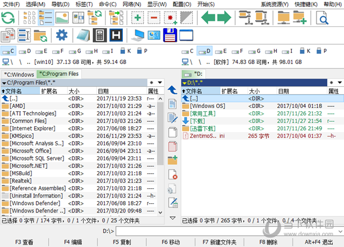This screenshot has width=344, height=247.
Task: Select the *D: tab in right panel
Action: [193, 74]
